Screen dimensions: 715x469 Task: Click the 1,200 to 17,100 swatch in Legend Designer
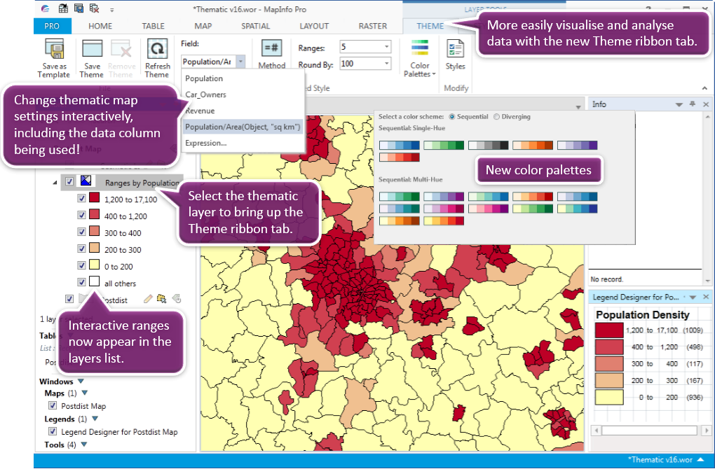(608, 330)
